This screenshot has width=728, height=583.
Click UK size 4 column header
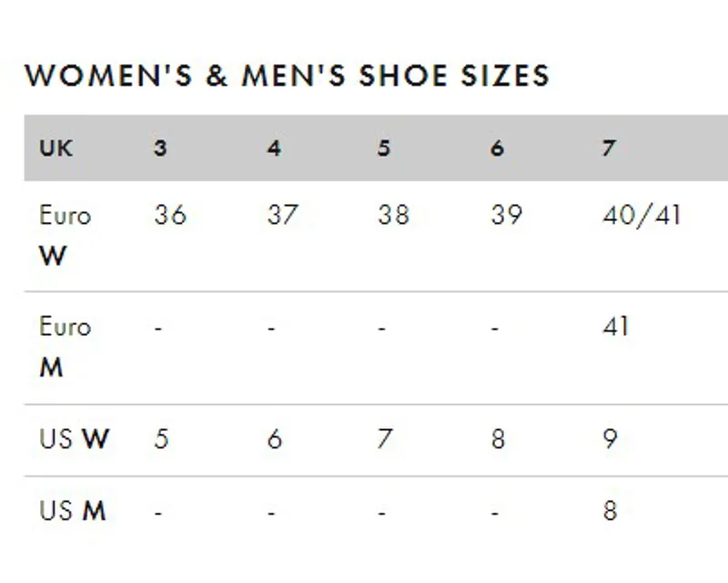click(x=274, y=148)
